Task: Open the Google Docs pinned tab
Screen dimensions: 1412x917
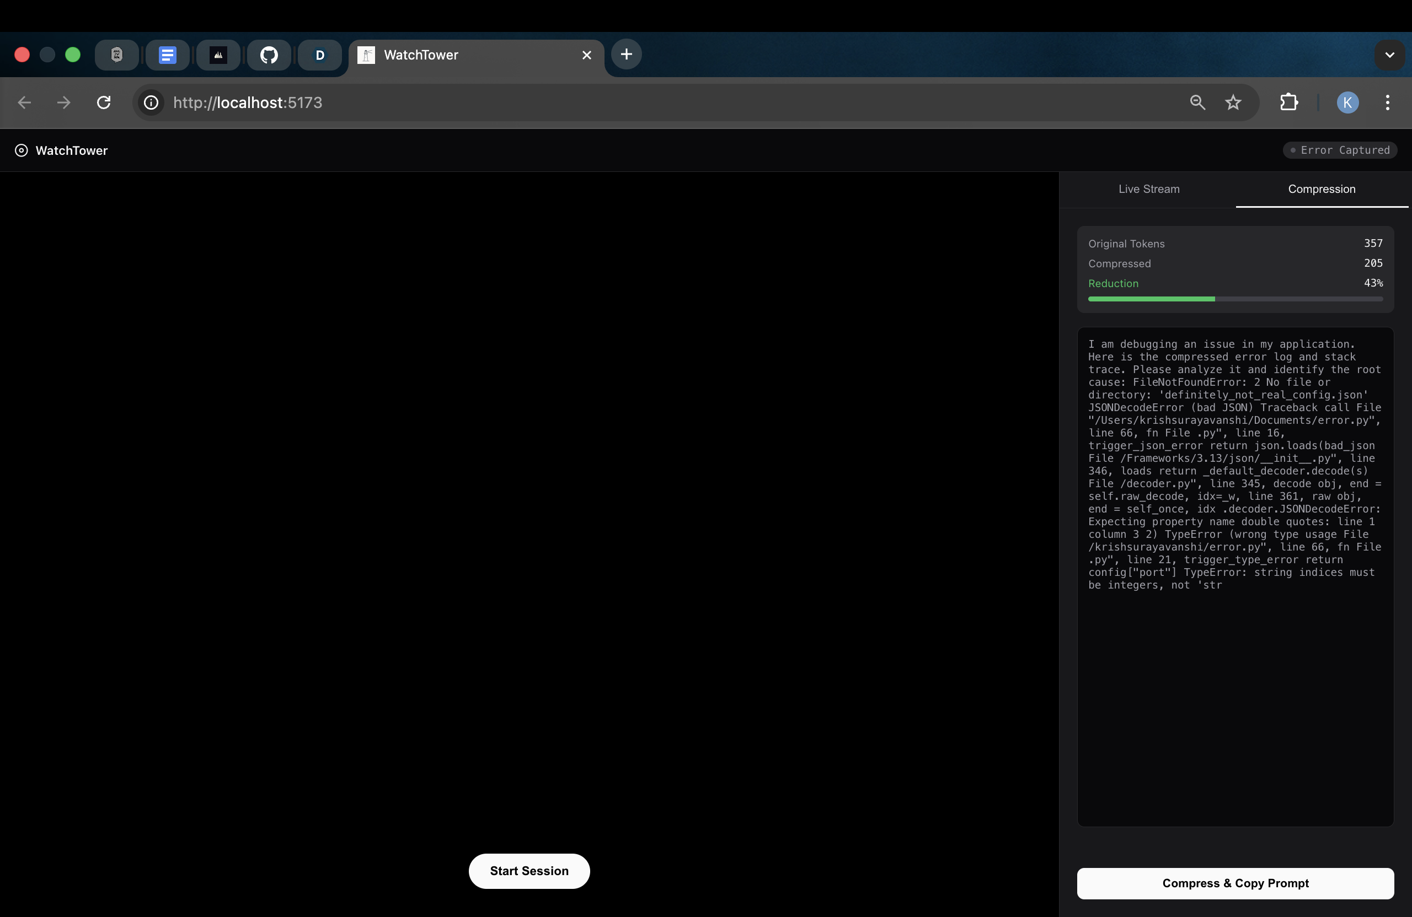Action: tap(167, 55)
